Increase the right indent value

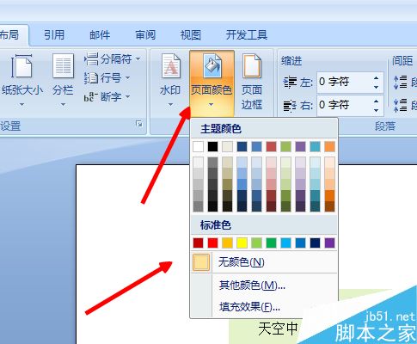coord(377,101)
